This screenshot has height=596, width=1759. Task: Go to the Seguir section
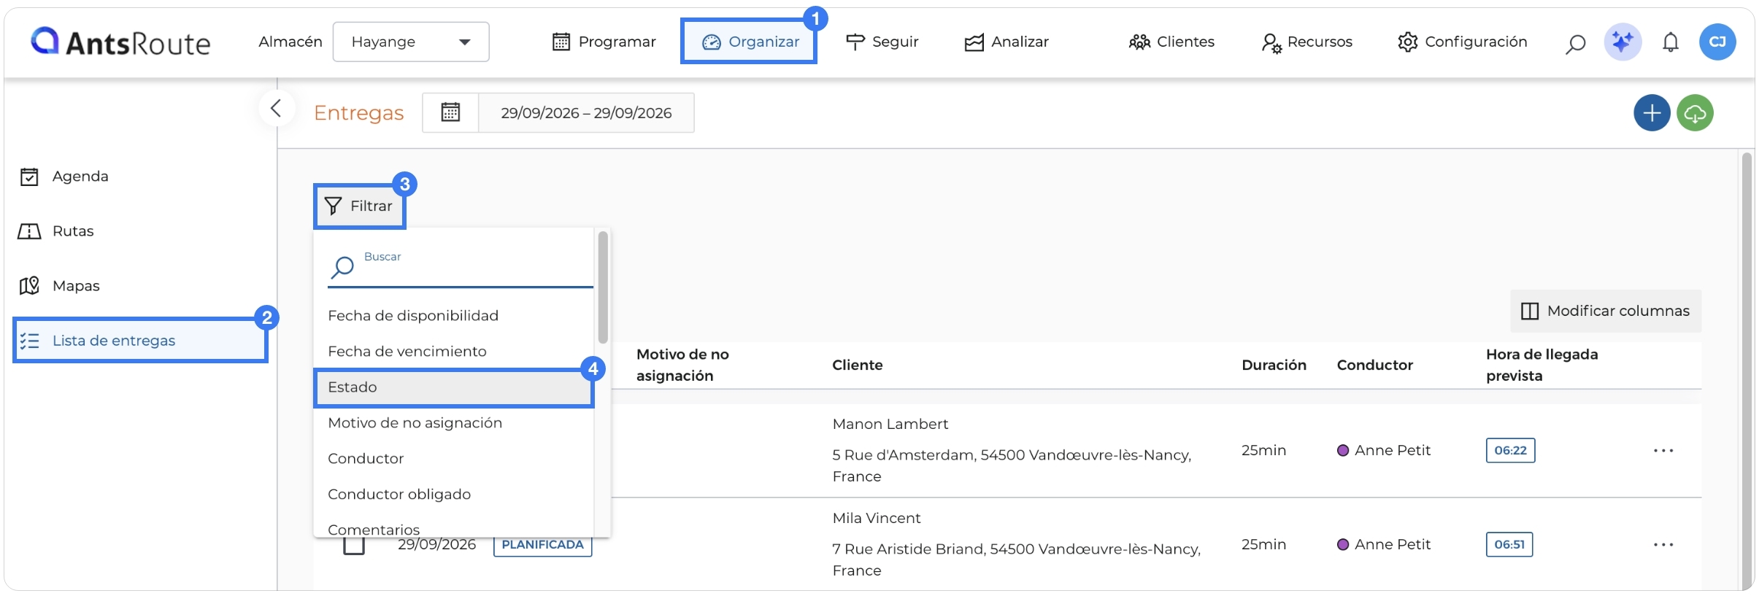coord(882,42)
